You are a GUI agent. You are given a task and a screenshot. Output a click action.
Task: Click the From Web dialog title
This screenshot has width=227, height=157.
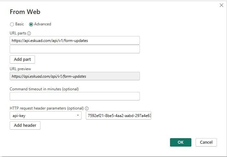(25, 12)
